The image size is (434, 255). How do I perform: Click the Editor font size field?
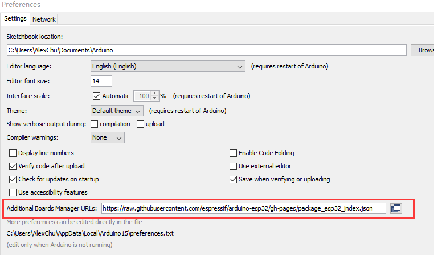click(x=101, y=81)
